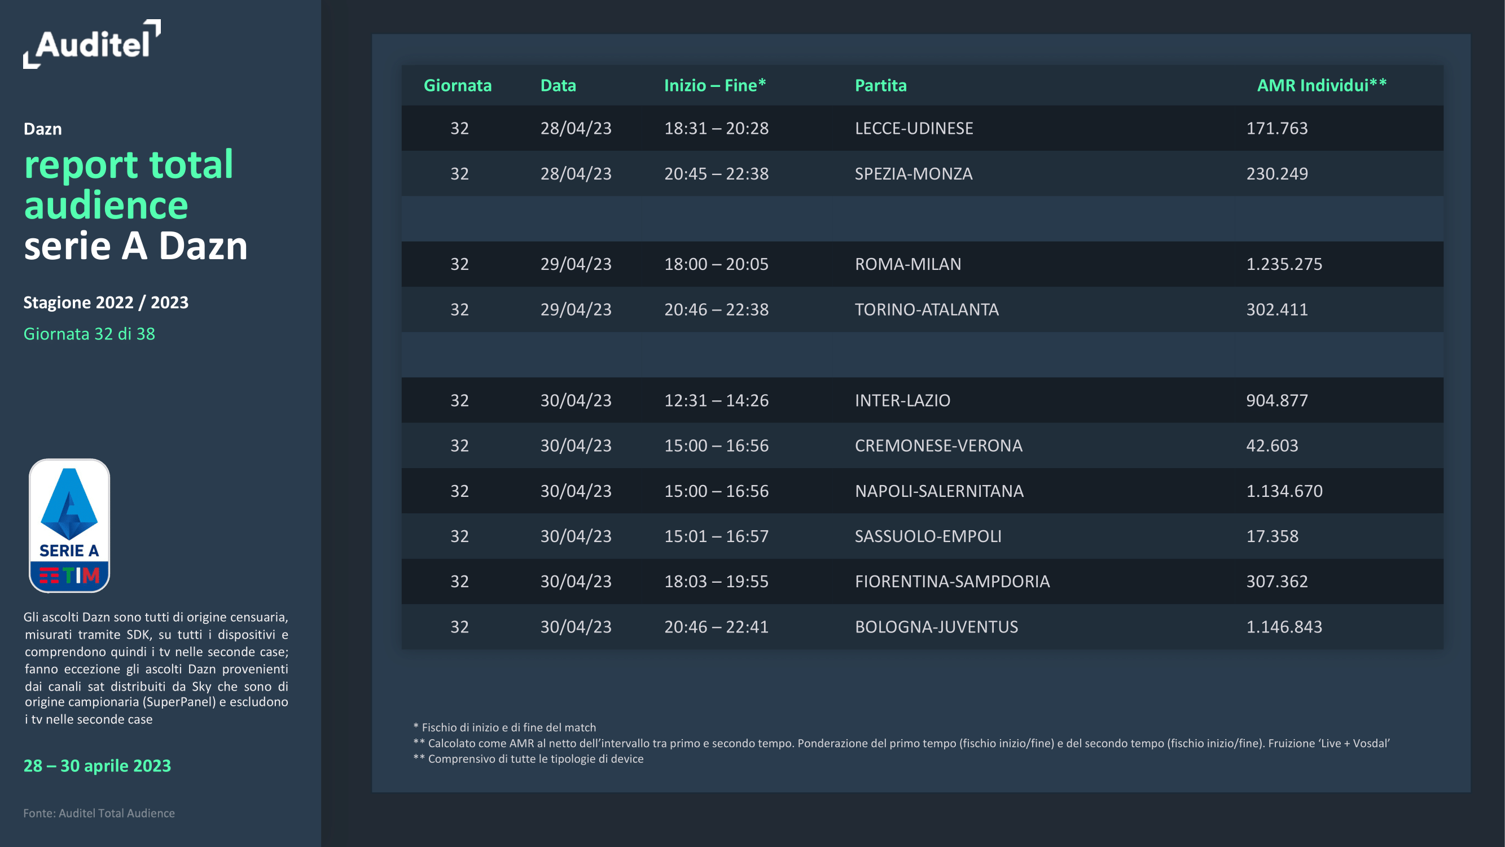The width and height of the screenshot is (1505, 847).
Task: Click the match name SASSUOLO-EMPOLI
Action: coord(928,536)
